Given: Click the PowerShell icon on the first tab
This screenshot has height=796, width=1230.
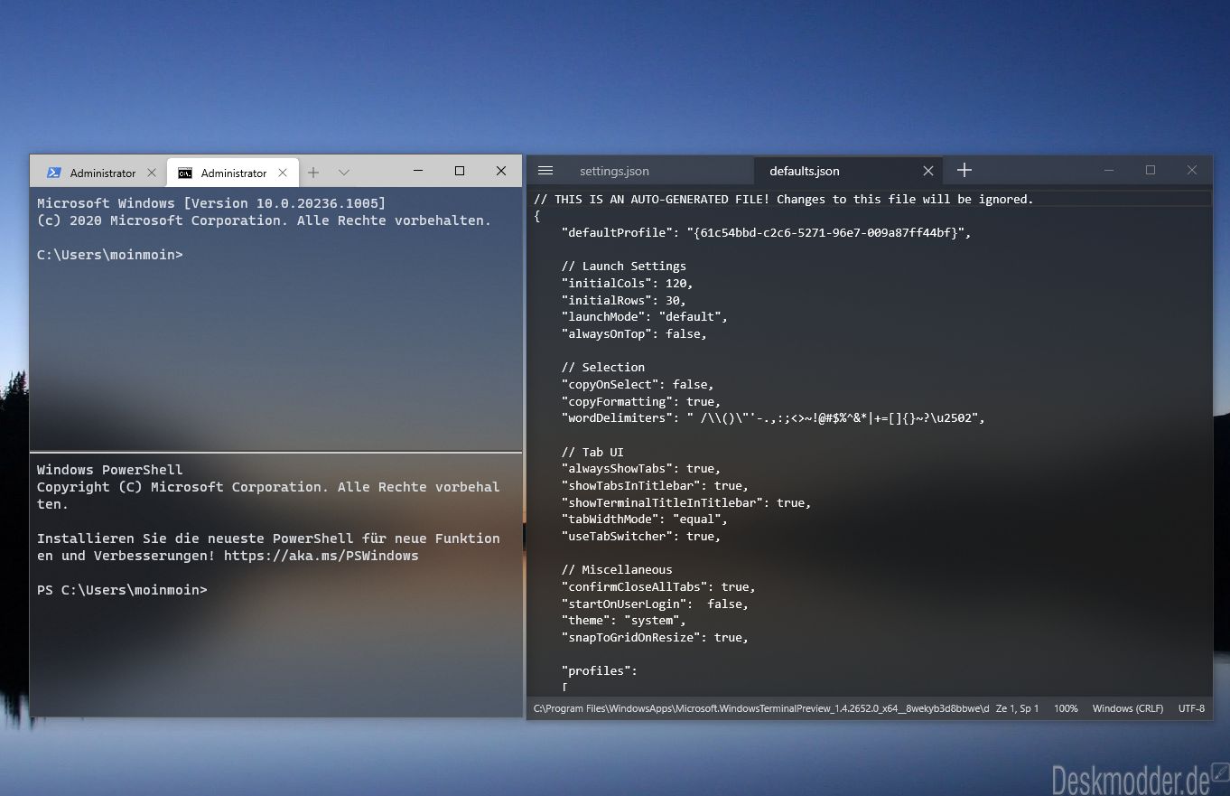Looking at the screenshot, I should point(54,173).
